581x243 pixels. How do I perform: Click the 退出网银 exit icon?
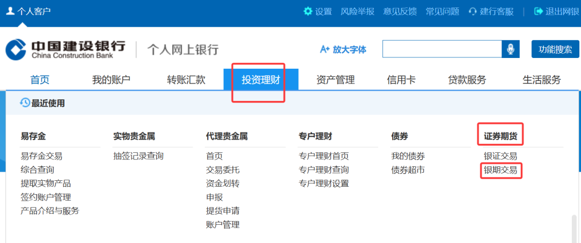pos(539,11)
